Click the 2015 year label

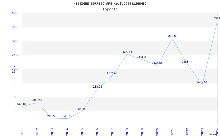coord(82,132)
